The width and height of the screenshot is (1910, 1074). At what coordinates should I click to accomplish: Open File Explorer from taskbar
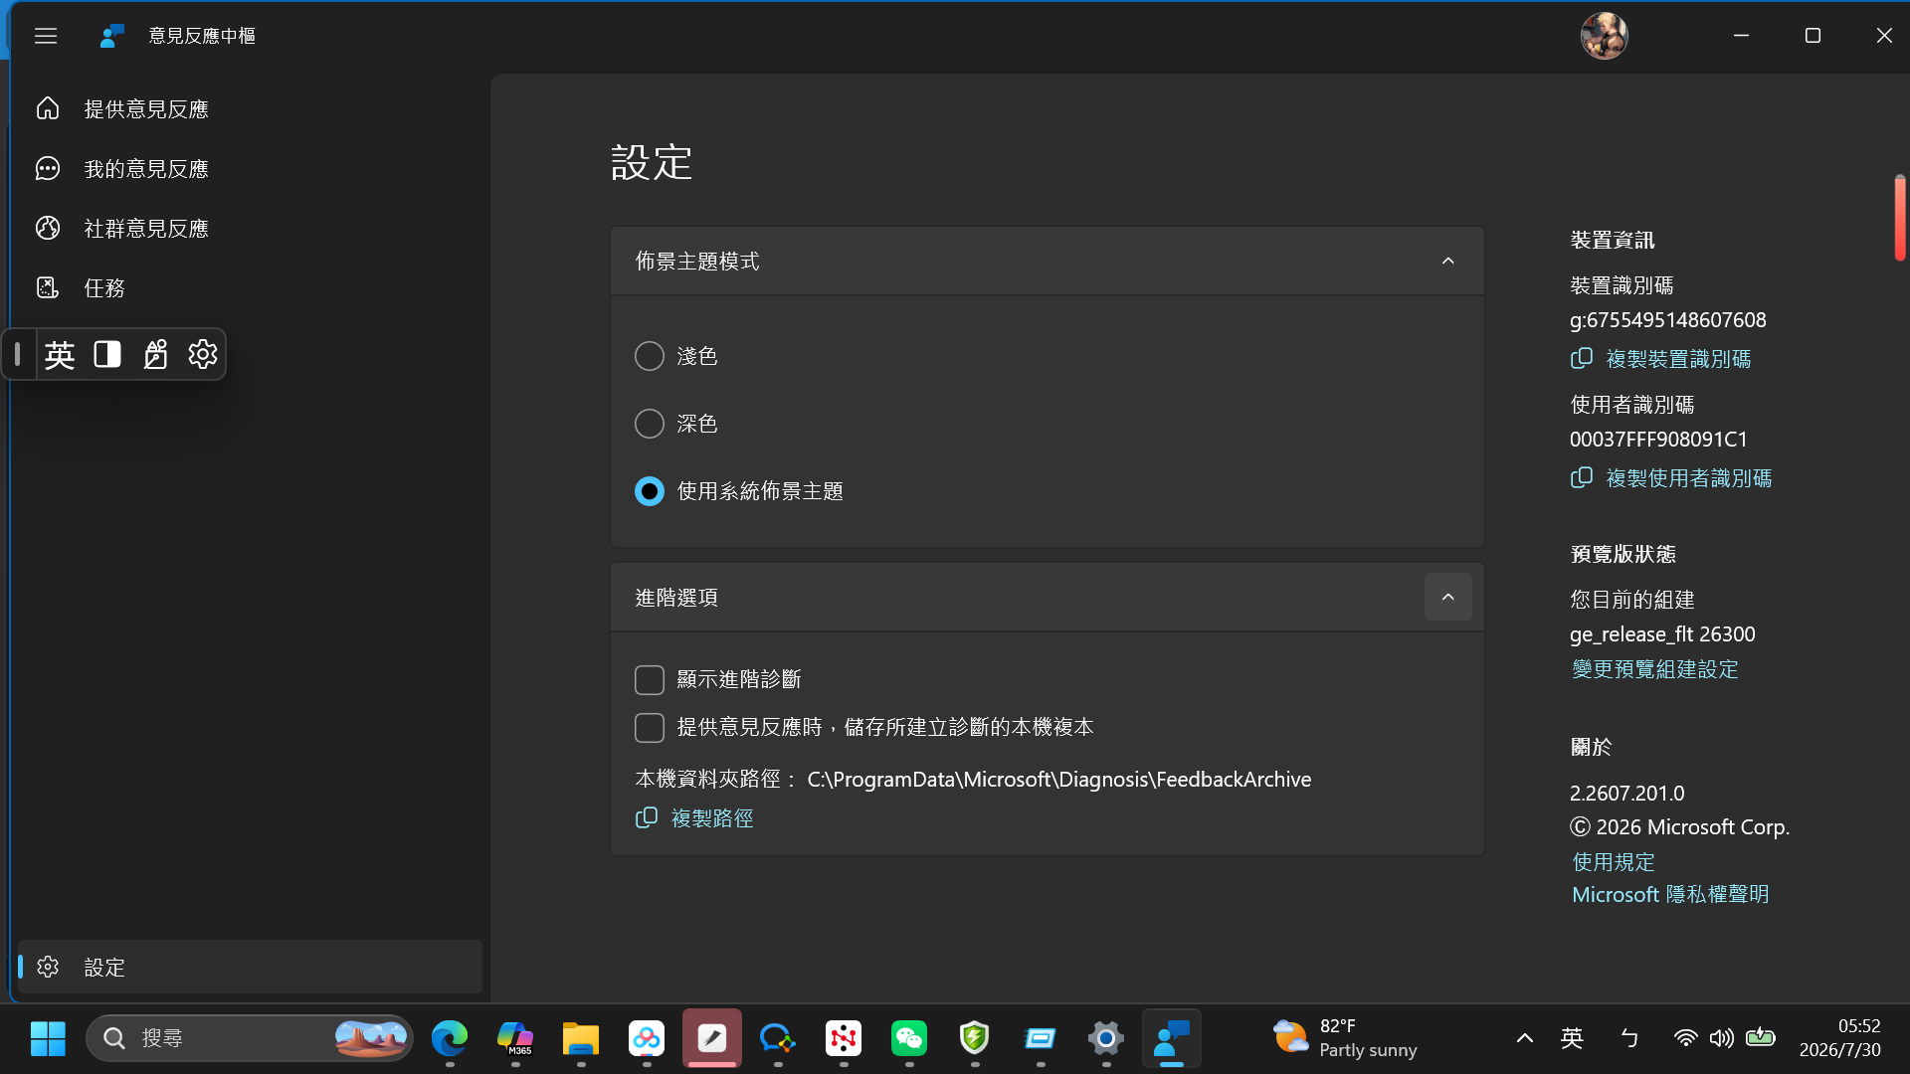pos(581,1038)
